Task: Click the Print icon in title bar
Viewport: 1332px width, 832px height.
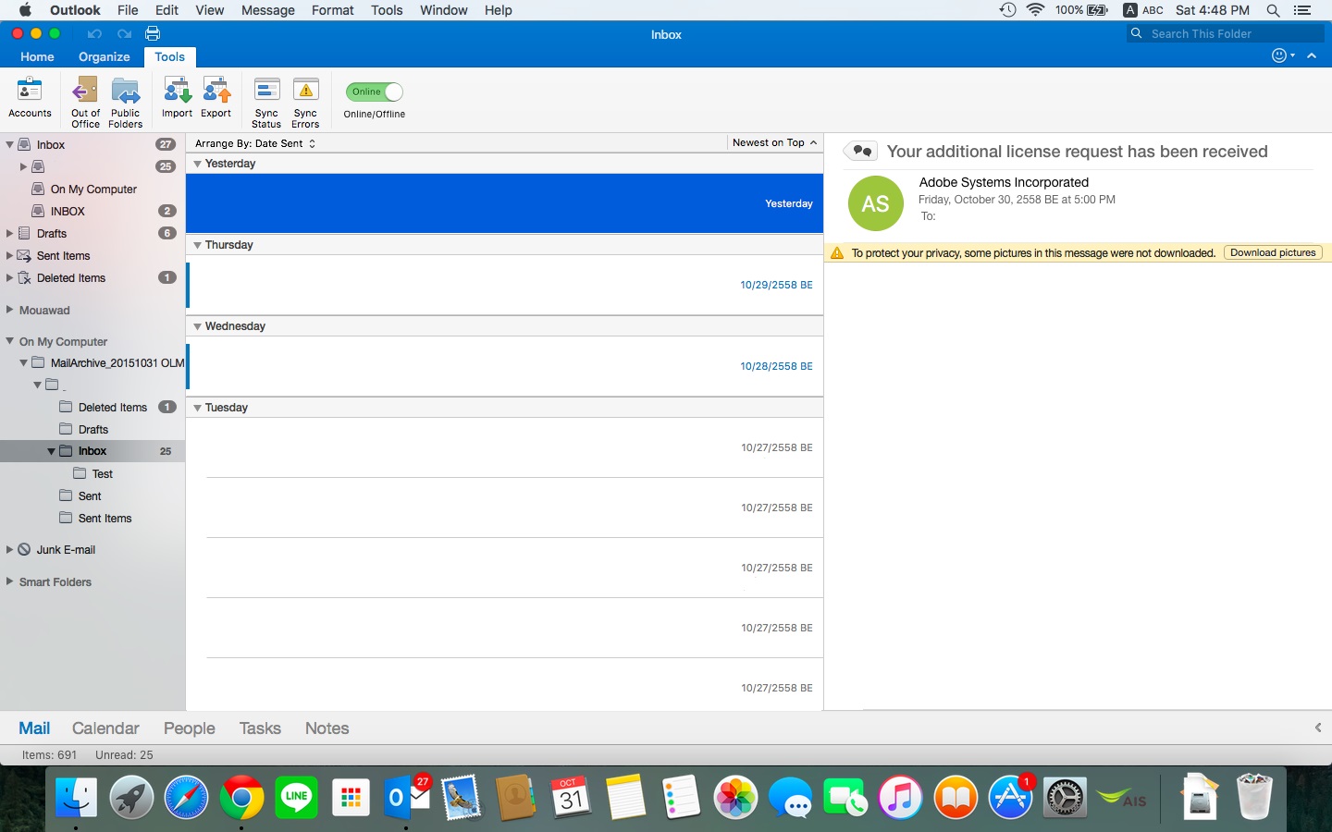Action: pyautogui.click(x=153, y=33)
